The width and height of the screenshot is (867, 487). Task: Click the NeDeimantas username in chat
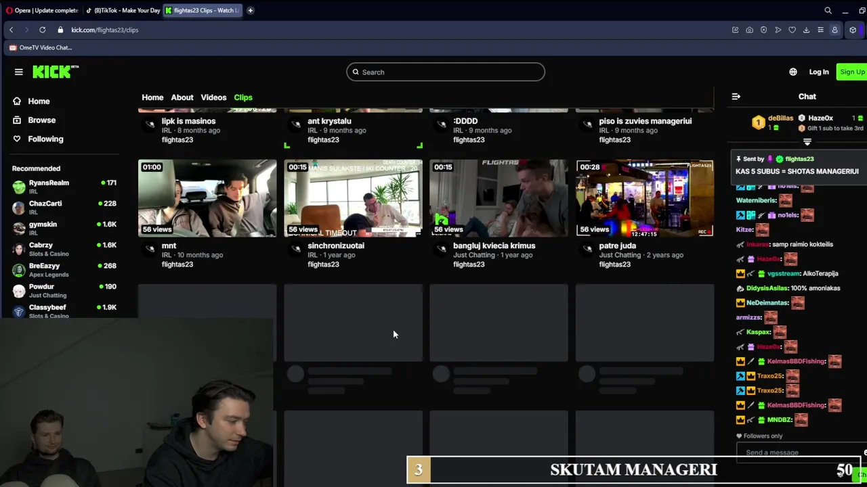coord(767,303)
